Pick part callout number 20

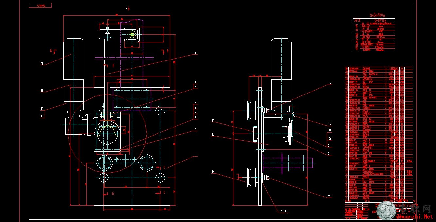(329, 153)
